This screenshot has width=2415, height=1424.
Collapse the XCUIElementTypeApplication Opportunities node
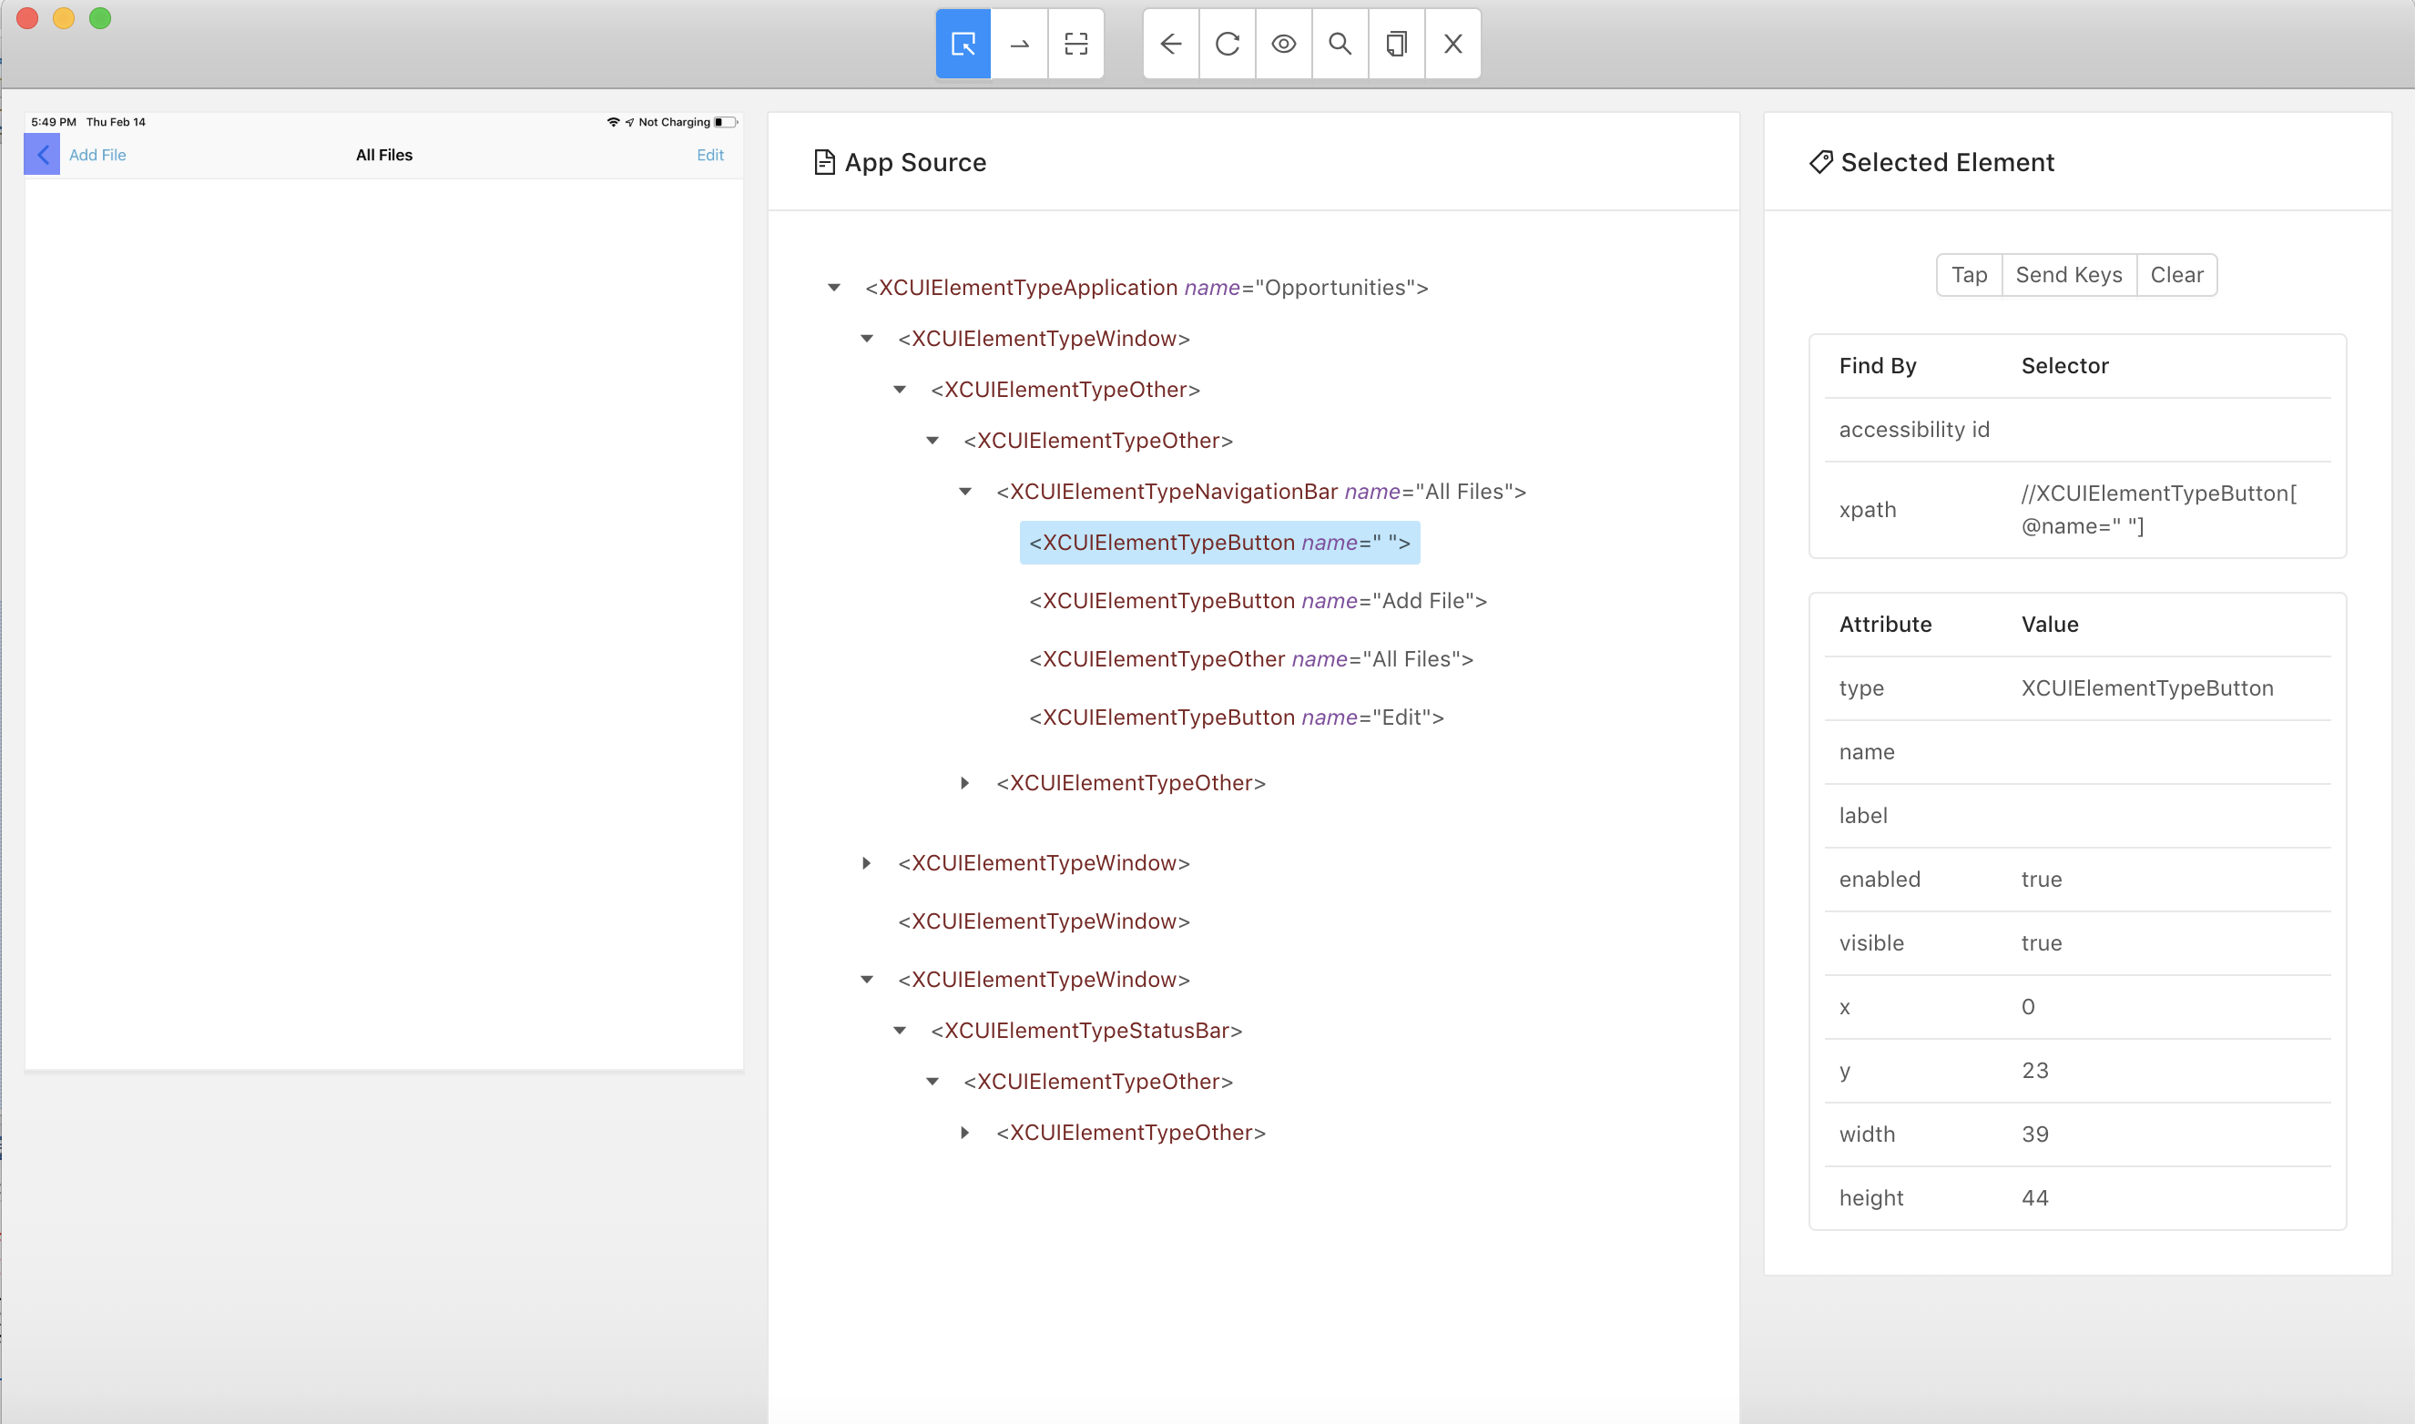[834, 288]
